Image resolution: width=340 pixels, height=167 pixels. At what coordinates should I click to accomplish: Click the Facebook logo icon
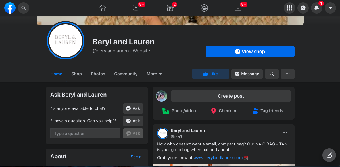[x=10, y=8]
